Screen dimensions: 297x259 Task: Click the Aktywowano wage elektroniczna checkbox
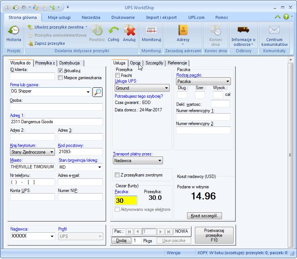(117, 209)
